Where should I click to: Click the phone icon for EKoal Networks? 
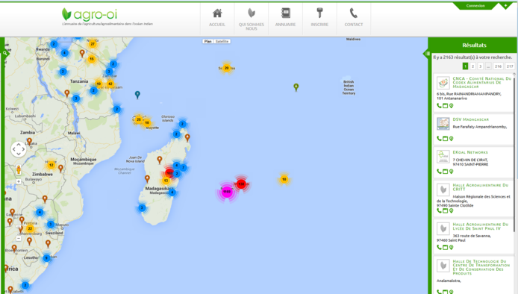pos(439,171)
